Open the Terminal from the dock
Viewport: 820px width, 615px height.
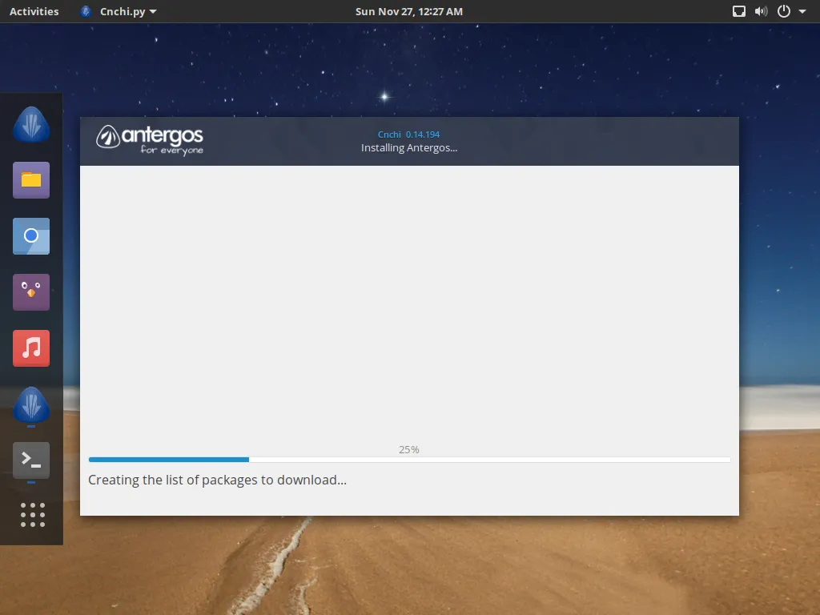pyautogui.click(x=31, y=460)
